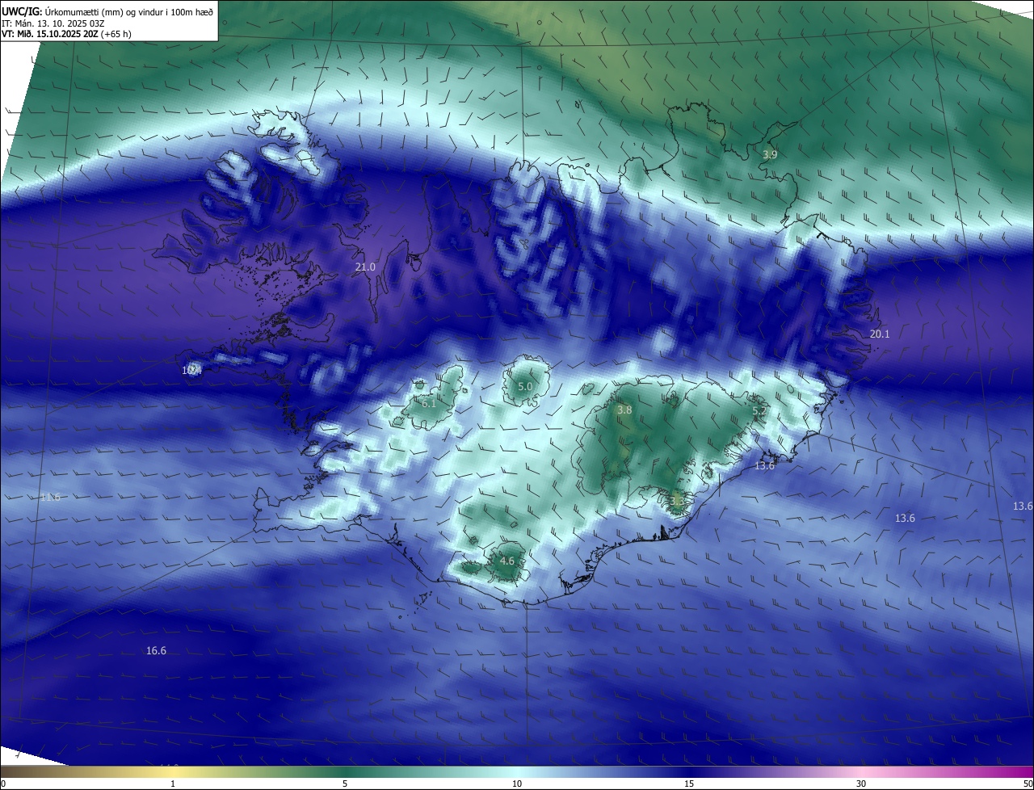Screen dimensions: 1034x790
Task: Select the 'IT: Mán. 13. 10. 2025 03Z' line
Action: (x=53, y=23)
